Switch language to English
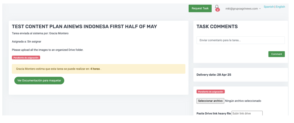This screenshot has height=123, width=294. point(281,7)
